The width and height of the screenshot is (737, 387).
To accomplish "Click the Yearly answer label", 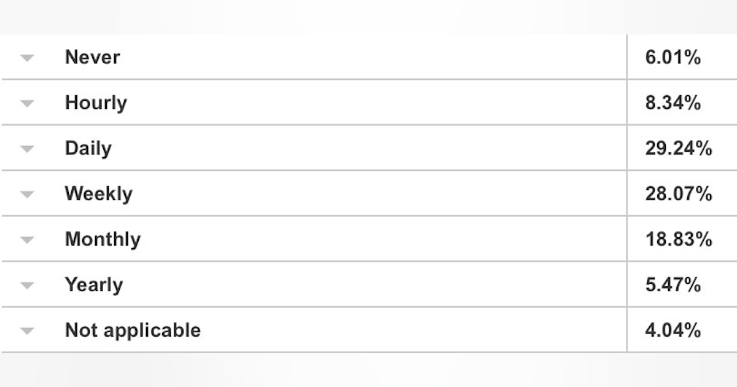I will coord(94,284).
